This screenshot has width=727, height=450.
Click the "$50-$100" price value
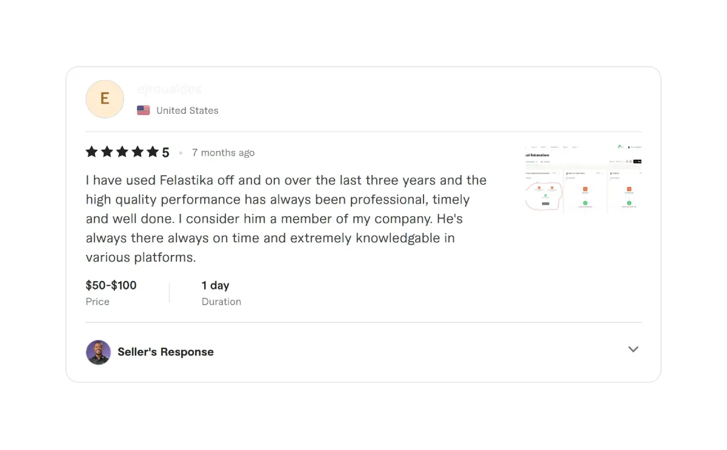pos(111,285)
